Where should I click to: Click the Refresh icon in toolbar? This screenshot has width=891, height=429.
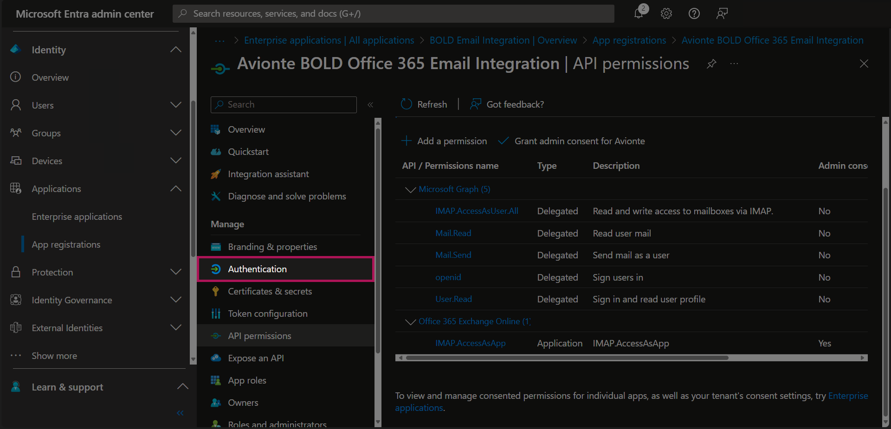[407, 104]
